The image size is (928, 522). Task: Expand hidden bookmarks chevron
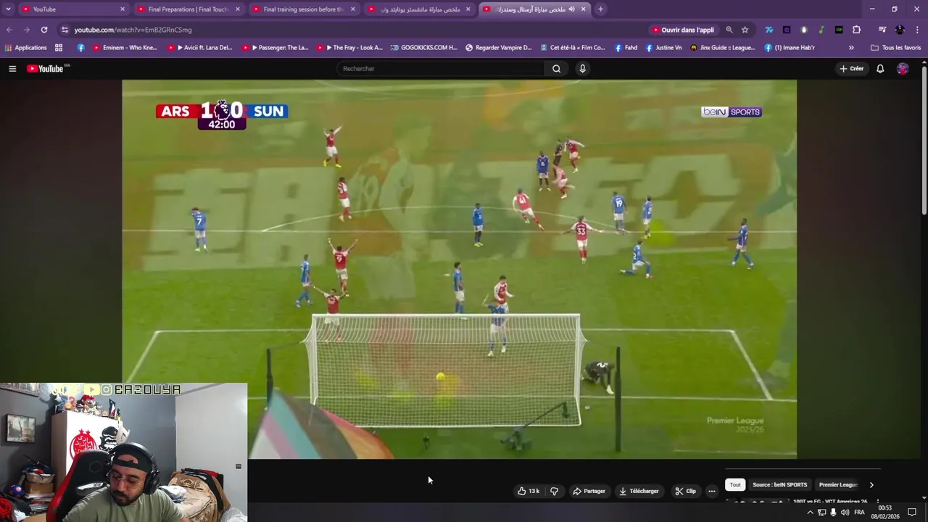pyautogui.click(x=851, y=48)
